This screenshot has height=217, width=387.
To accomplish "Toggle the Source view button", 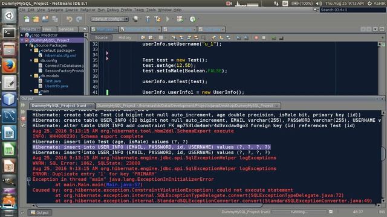I will coord(101,37).
